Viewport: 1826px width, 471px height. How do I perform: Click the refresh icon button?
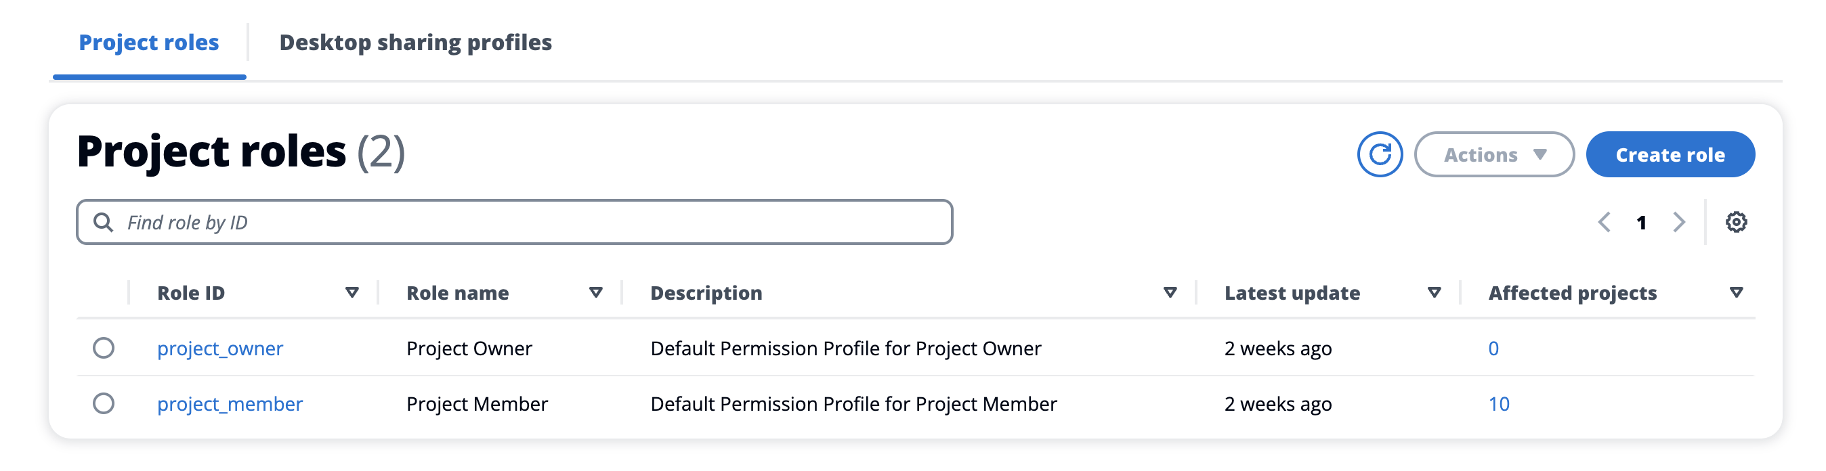tap(1379, 154)
